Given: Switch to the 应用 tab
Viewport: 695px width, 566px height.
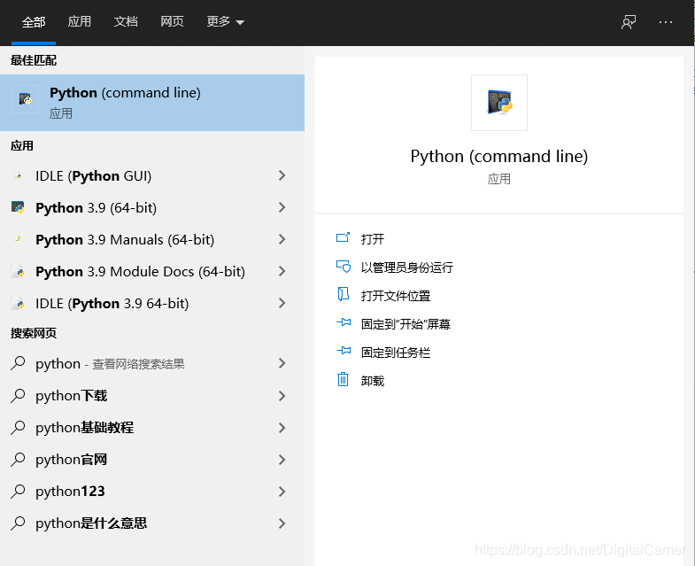Looking at the screenshot, I should pos(80,21).
